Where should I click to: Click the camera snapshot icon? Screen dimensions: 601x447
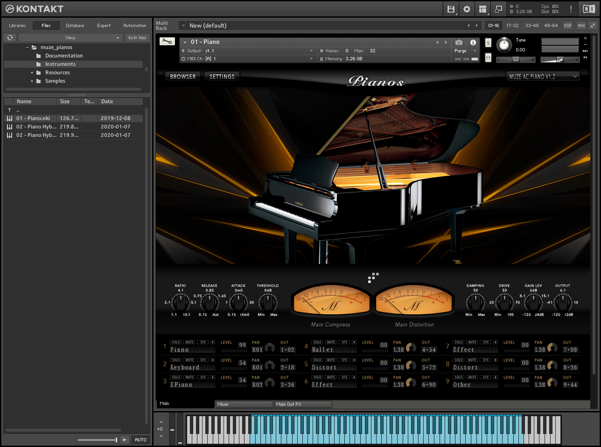[459, 42]
